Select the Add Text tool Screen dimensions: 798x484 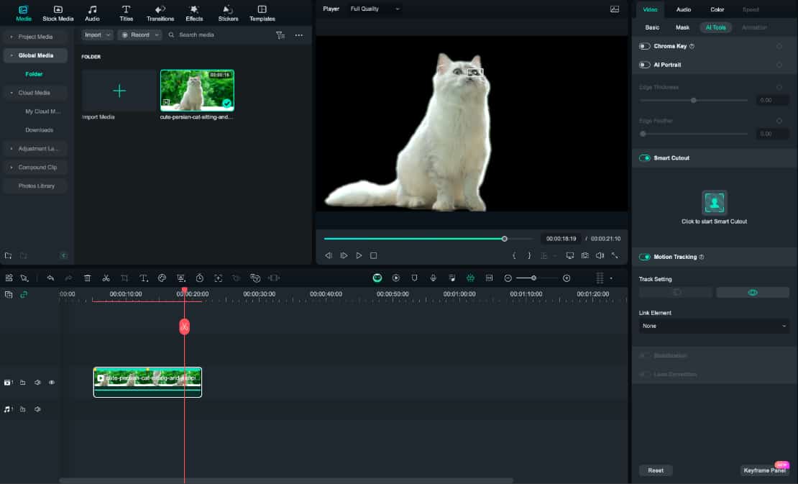pyautogui.click(x=143, y=278)
